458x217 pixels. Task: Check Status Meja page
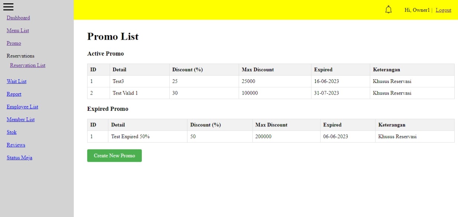tap(19, 158)
